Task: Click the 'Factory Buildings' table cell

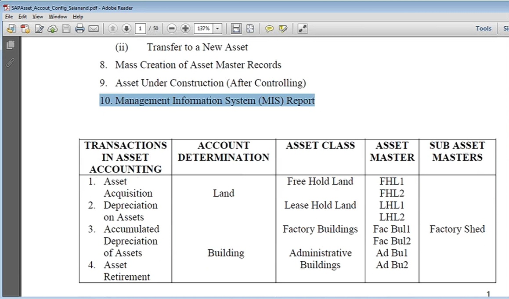Action: tap(320, 229)
